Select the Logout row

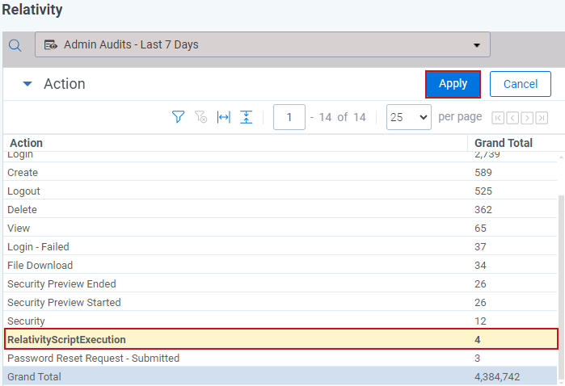(280, 191)
